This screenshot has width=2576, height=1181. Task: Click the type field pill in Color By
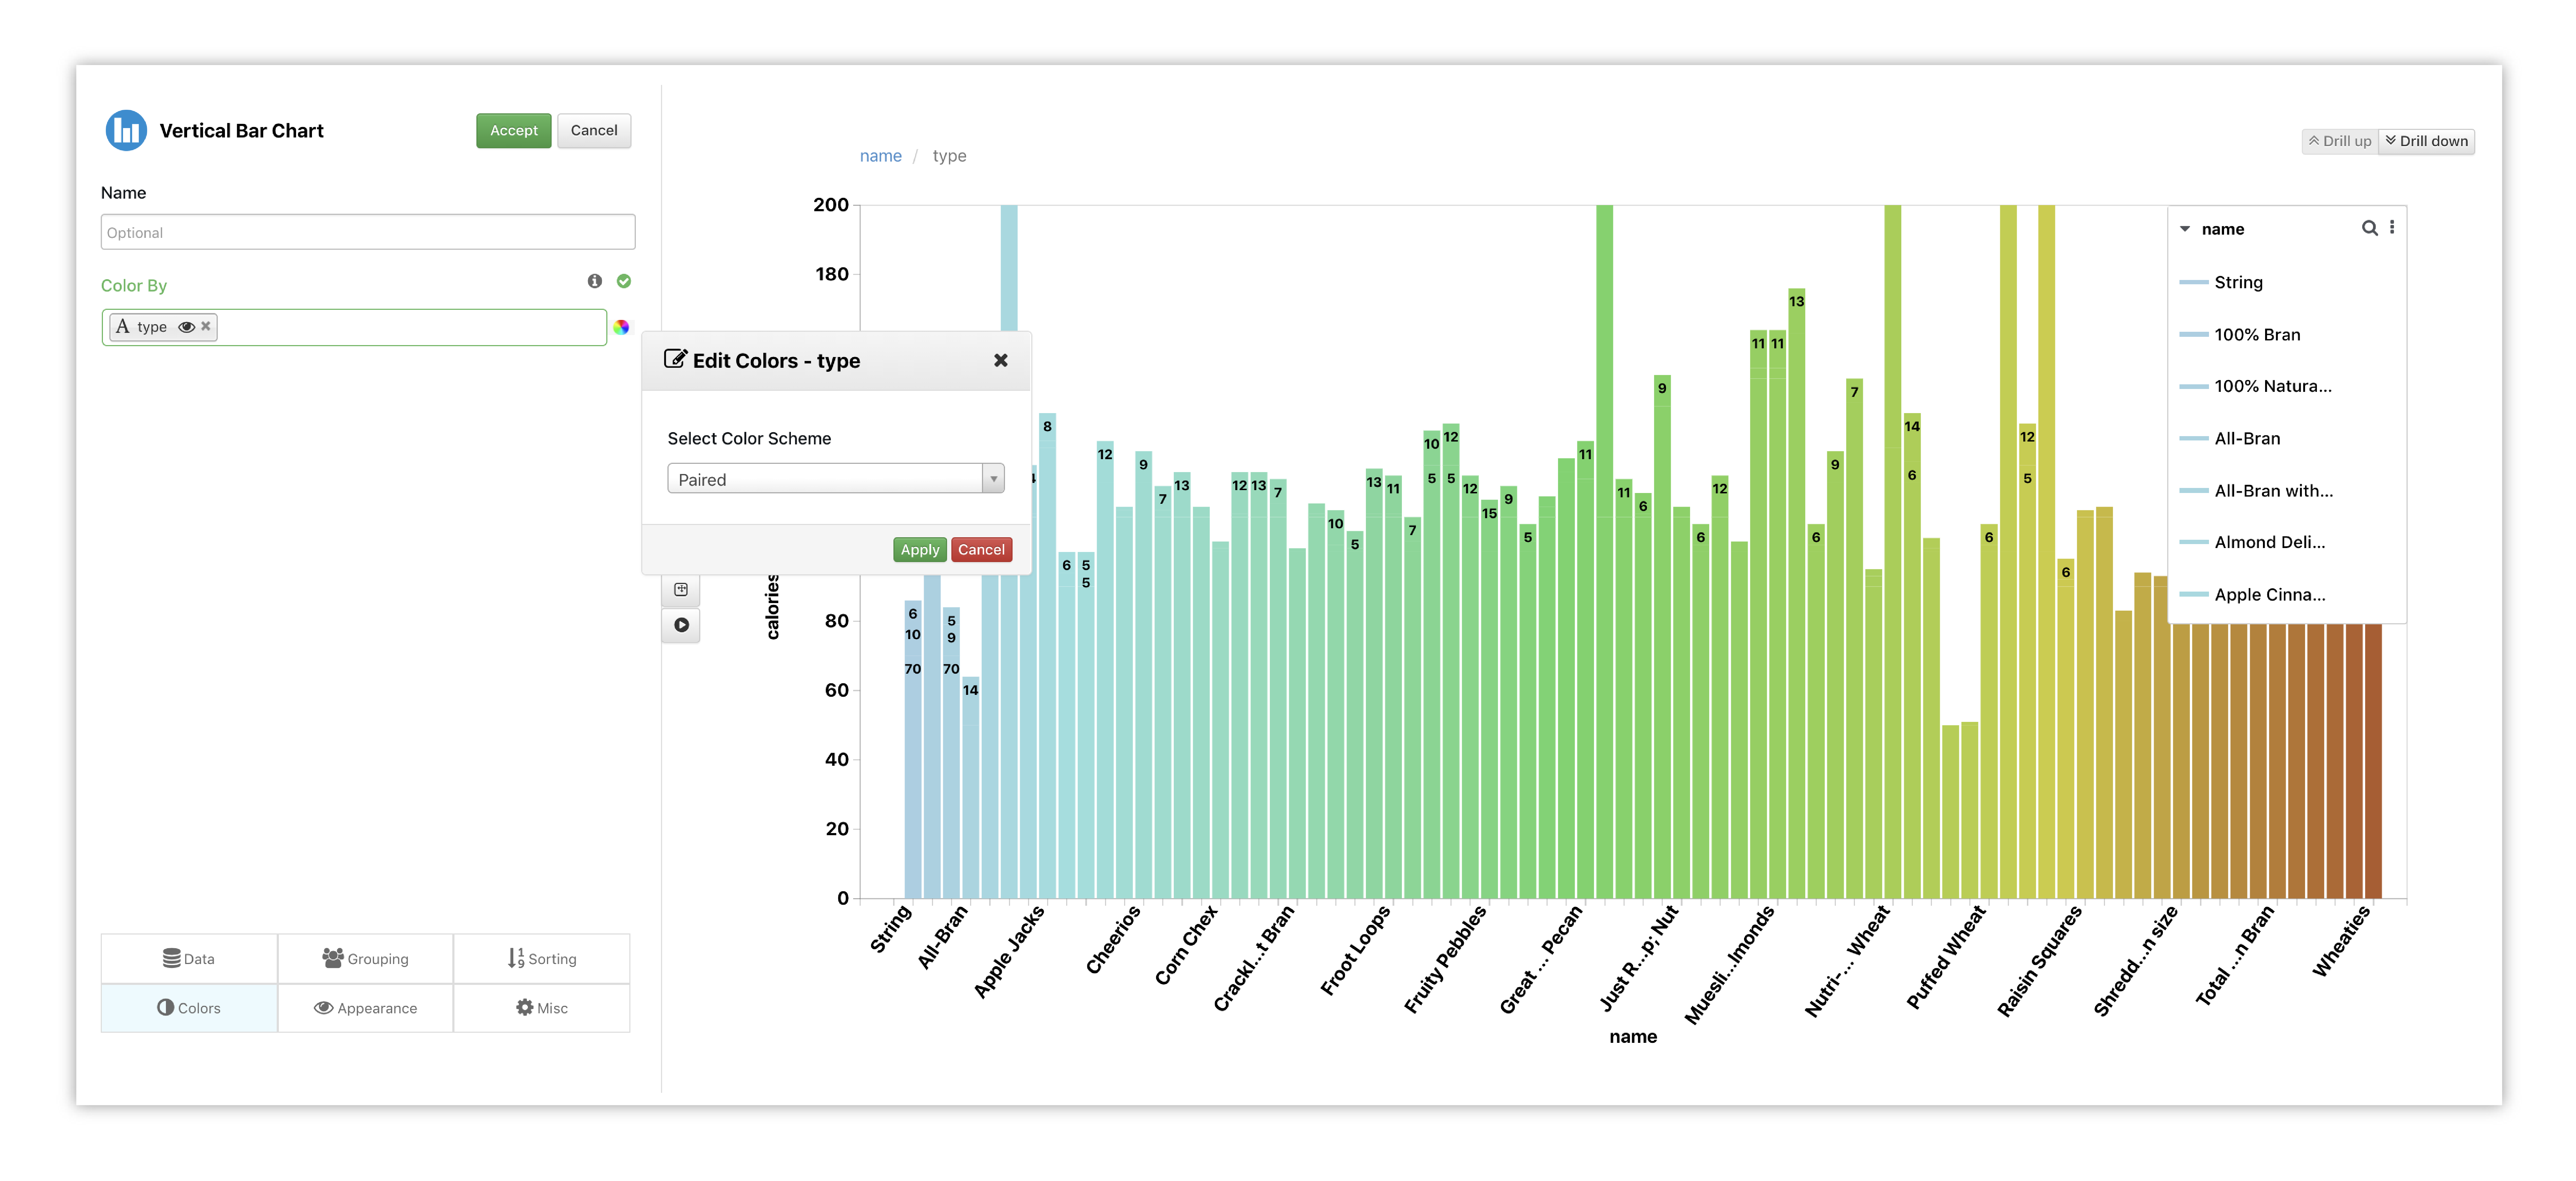163,327
